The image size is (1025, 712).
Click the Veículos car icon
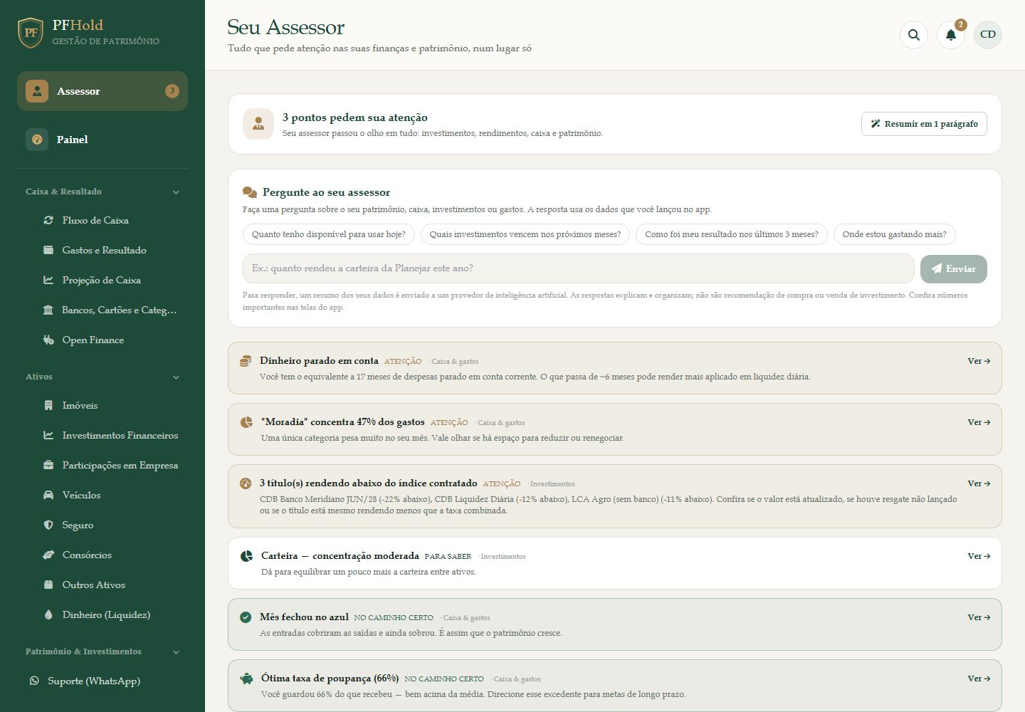point(48,496)
